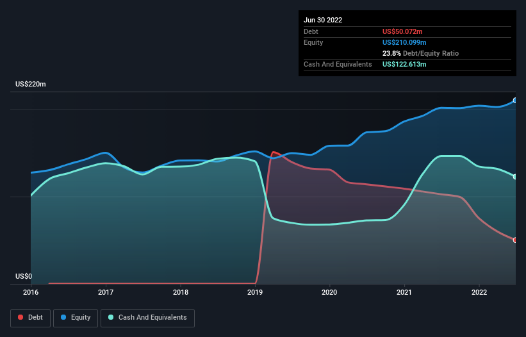Click the 23.8% Debt/Equity Ratio text
This screenshot has height=337, width=526.
pos(420,53)
